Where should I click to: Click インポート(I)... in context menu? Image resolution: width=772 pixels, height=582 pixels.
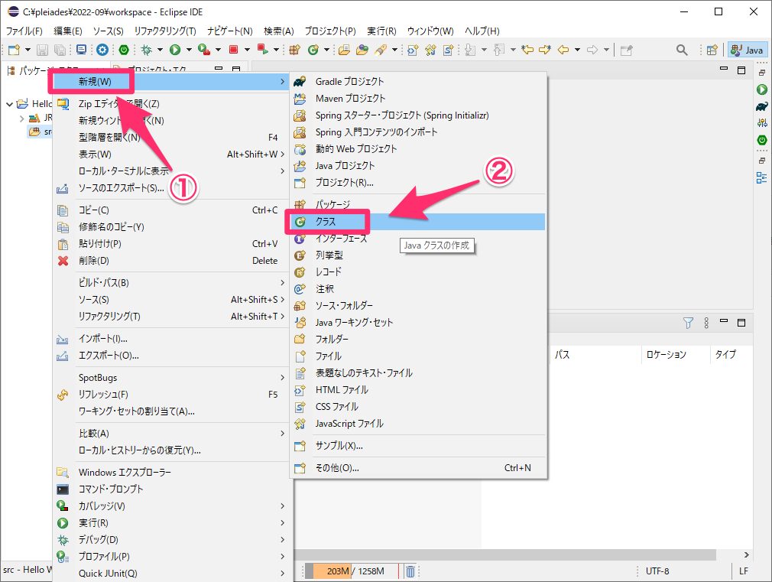coord(171,339)
